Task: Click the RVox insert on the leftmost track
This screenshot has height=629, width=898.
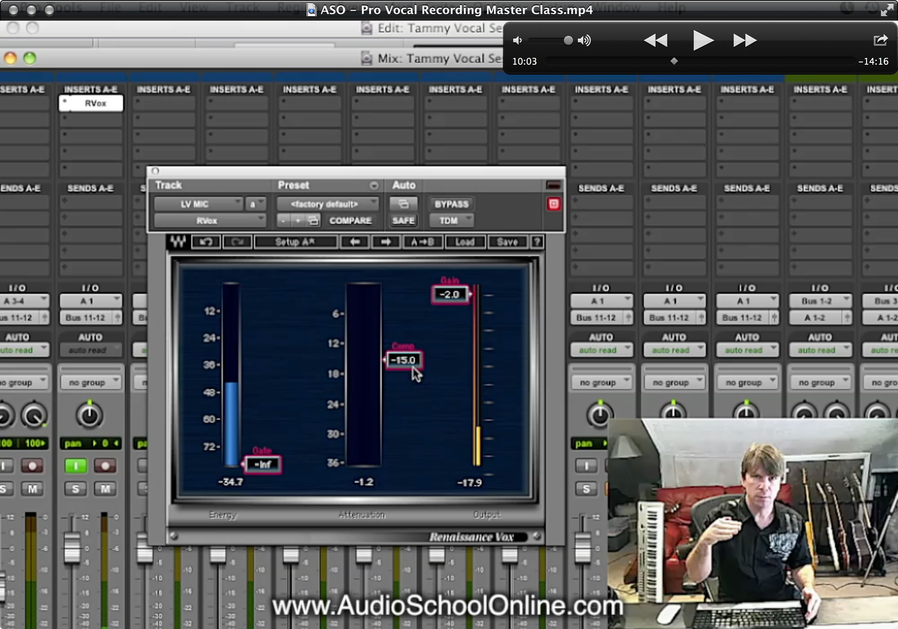Action: pyautogui.click(x=91, y=103)
